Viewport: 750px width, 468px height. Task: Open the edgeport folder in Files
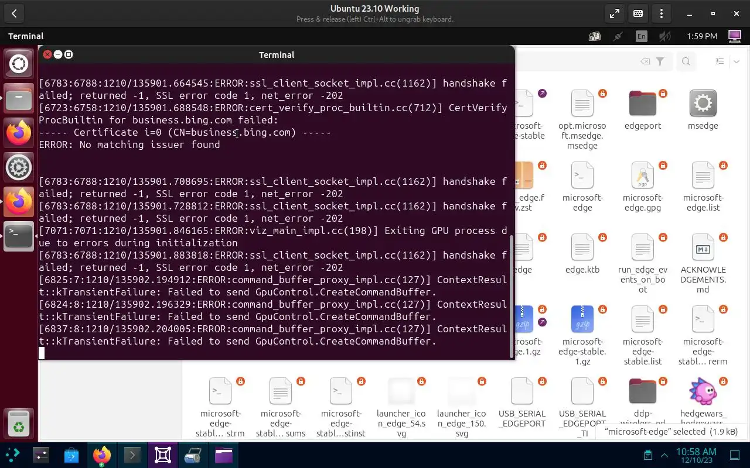(x=643, y=104)
